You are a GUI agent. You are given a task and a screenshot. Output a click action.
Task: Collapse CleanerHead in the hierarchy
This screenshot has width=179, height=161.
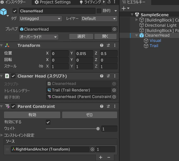137,35
